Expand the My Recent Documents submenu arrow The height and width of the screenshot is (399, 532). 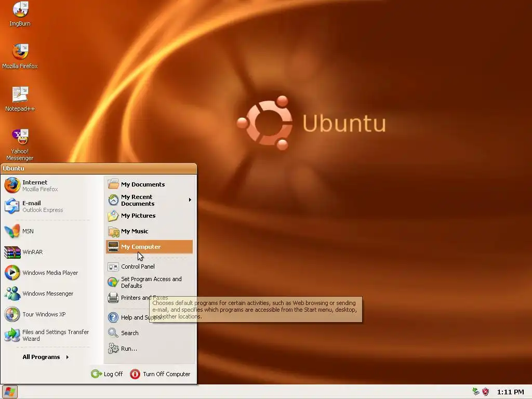click(190, 200)
